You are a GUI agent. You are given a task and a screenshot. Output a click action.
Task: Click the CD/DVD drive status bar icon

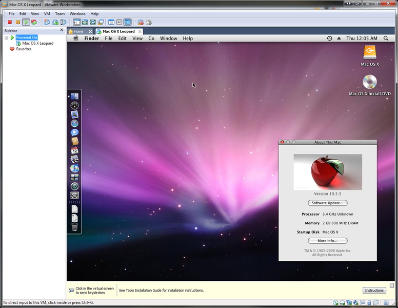tap(335, 303)
